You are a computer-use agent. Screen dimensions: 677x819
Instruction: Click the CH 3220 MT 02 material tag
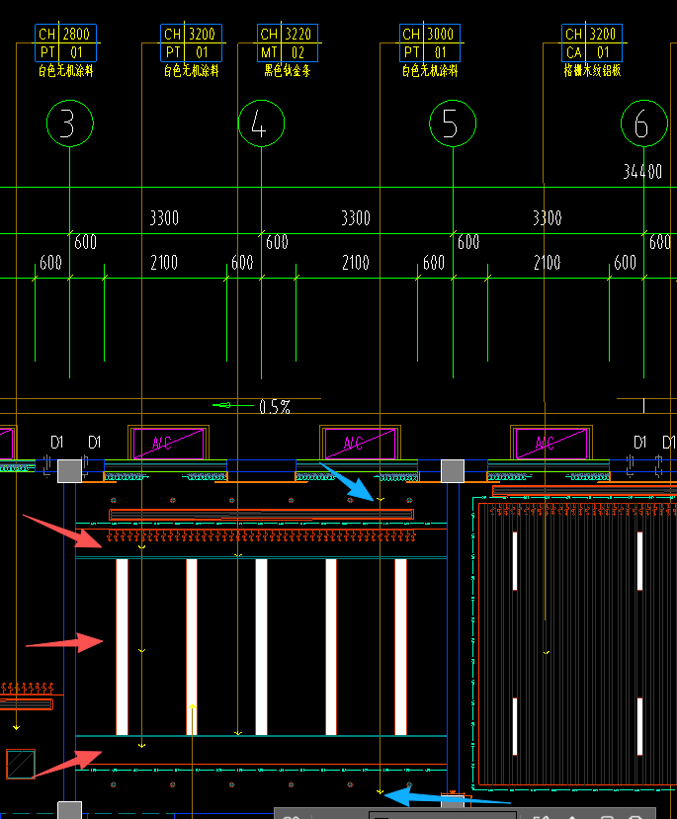click(x=288, y=42)
